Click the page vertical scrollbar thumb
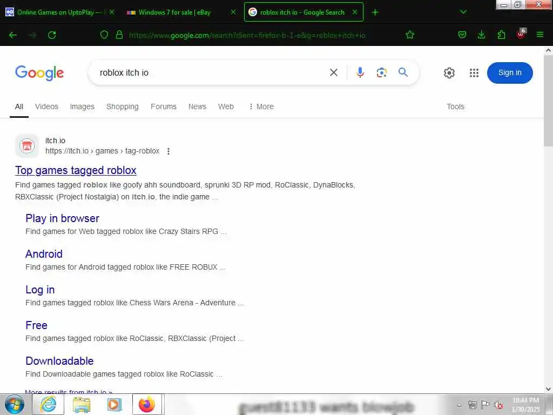Image resolution: width=553 pixels, height=415 pixels. [548, 100]
